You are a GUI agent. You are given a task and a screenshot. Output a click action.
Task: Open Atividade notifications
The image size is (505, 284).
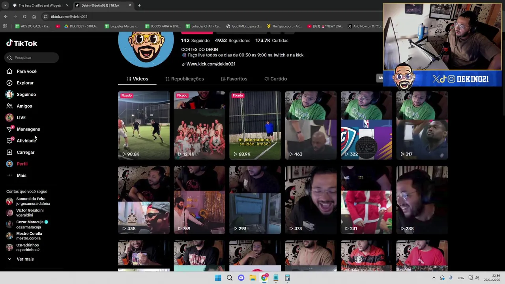pyautogui.click(x=21, y=141)
